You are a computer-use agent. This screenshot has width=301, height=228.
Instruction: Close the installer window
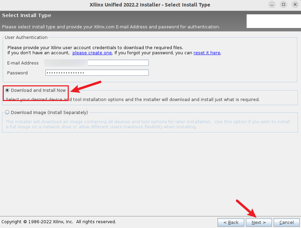(x=295, y=4)
